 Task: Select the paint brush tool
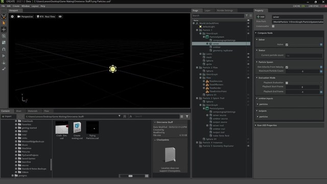point(4,69)
